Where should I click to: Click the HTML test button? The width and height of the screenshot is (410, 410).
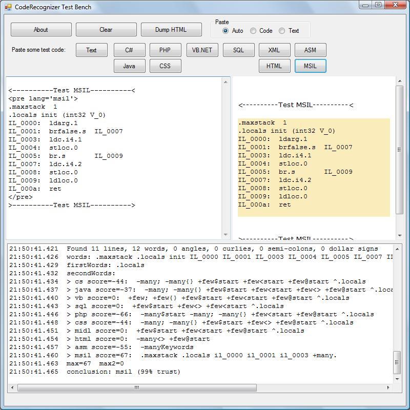click(x=274, y=66)
